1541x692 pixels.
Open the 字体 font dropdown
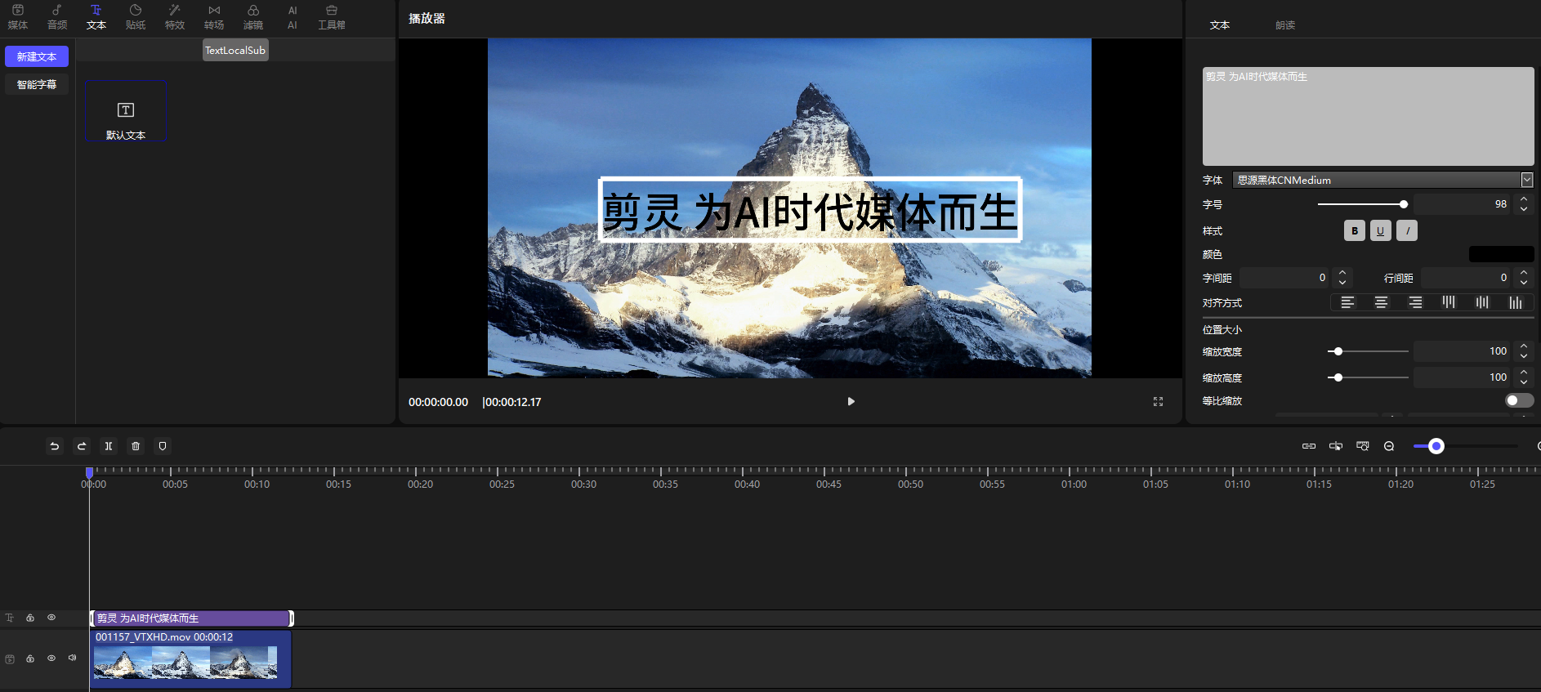click(x=1526, y=180)
